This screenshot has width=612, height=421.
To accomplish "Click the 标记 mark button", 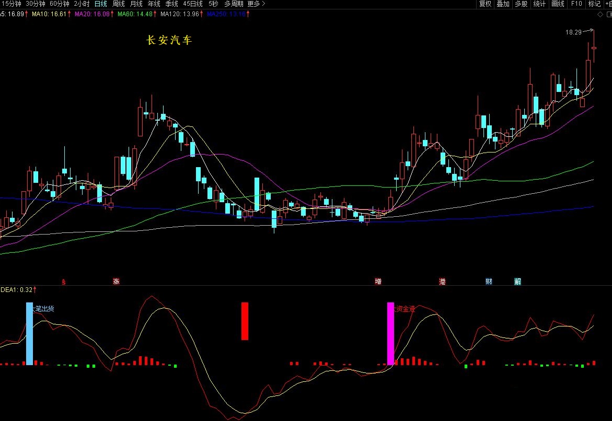I will pos(594,4).
